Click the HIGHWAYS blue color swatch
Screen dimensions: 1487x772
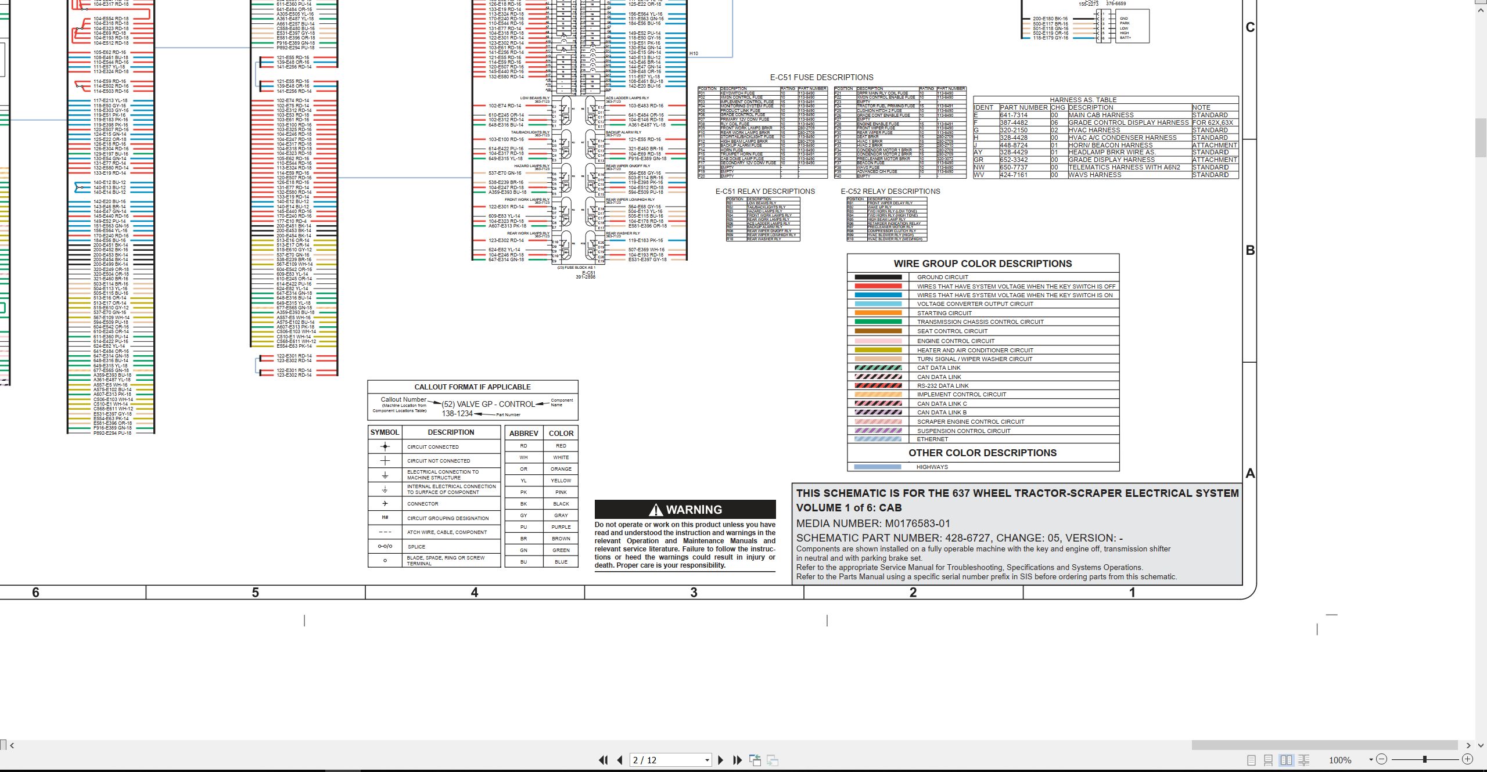coord(878,467)
